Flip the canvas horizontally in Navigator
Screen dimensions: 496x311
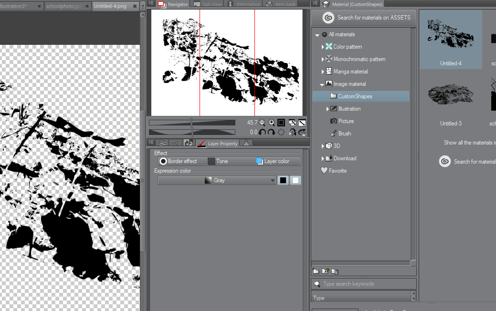click(x=292, y=133)
